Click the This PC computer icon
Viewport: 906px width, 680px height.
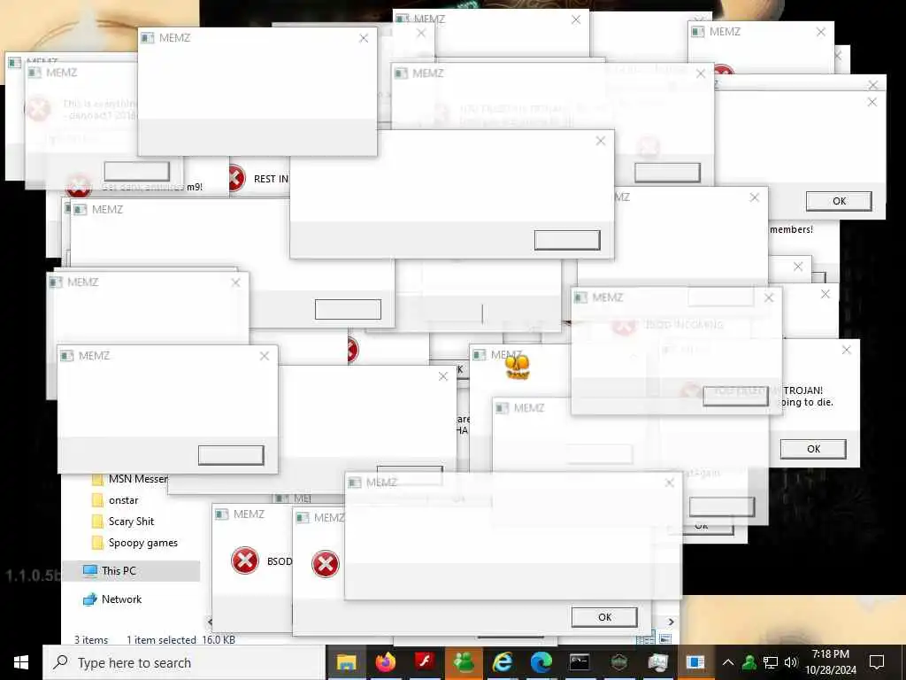tap(89, 571)
